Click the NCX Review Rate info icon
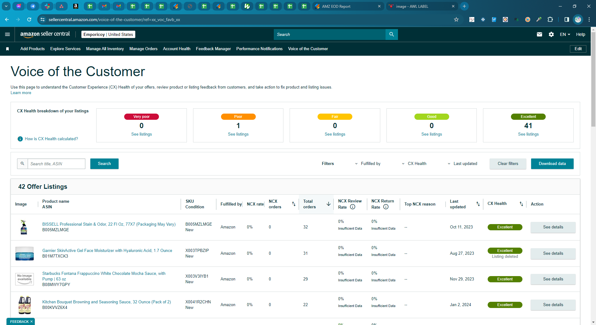Viewport: 596px width, 325px height. point(353,207)
